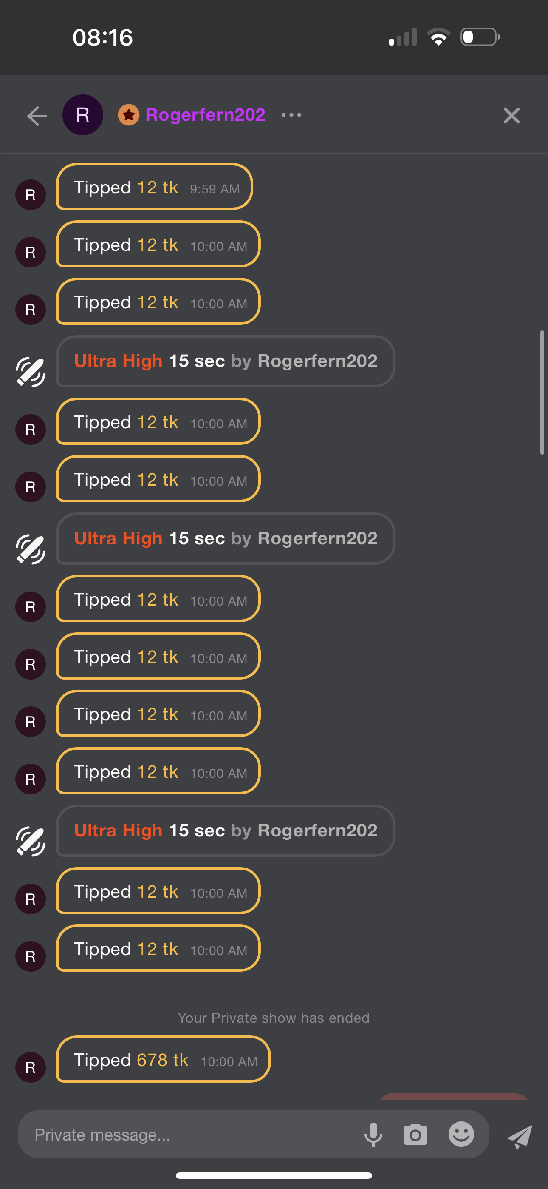Tap the back arrow in chat header
Viewport: 548px width, 1189px height.
pos(37,115)
